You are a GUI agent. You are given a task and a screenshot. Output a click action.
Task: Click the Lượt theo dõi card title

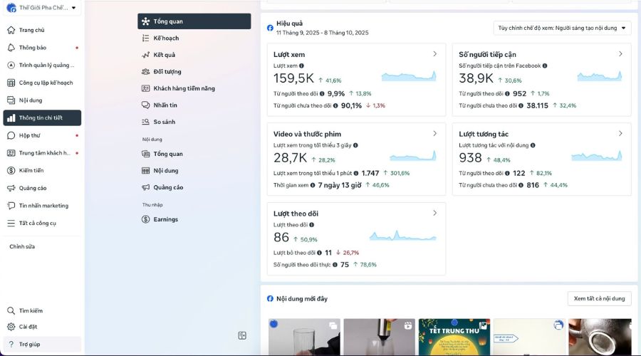(x=296, y=214)
